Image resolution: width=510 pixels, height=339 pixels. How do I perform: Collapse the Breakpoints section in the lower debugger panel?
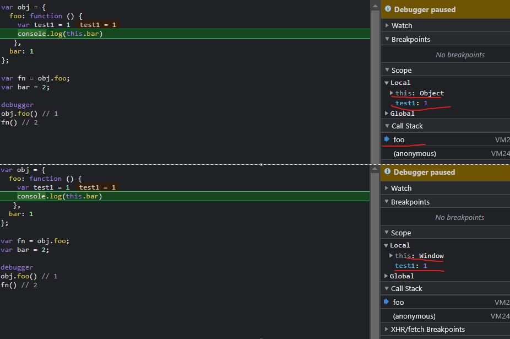coord(387,202)
